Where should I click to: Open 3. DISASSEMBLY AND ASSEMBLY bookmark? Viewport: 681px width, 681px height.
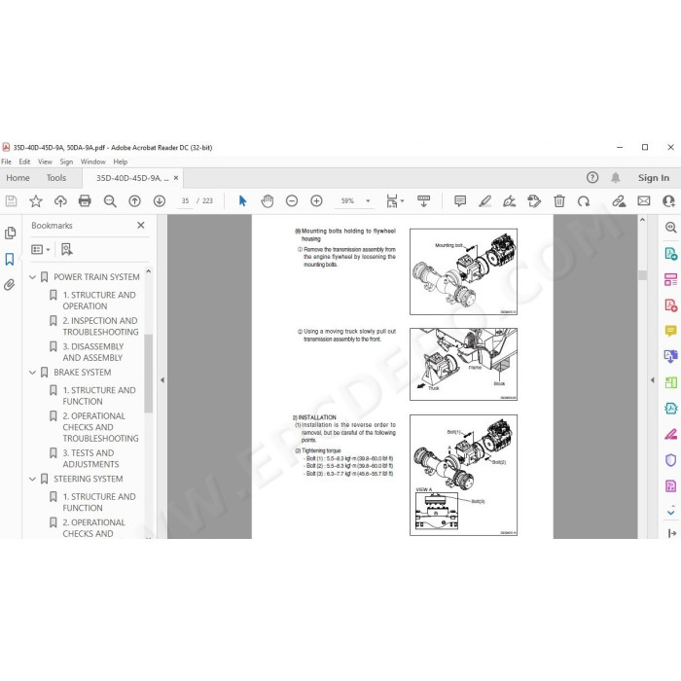[x=93, y=352]
